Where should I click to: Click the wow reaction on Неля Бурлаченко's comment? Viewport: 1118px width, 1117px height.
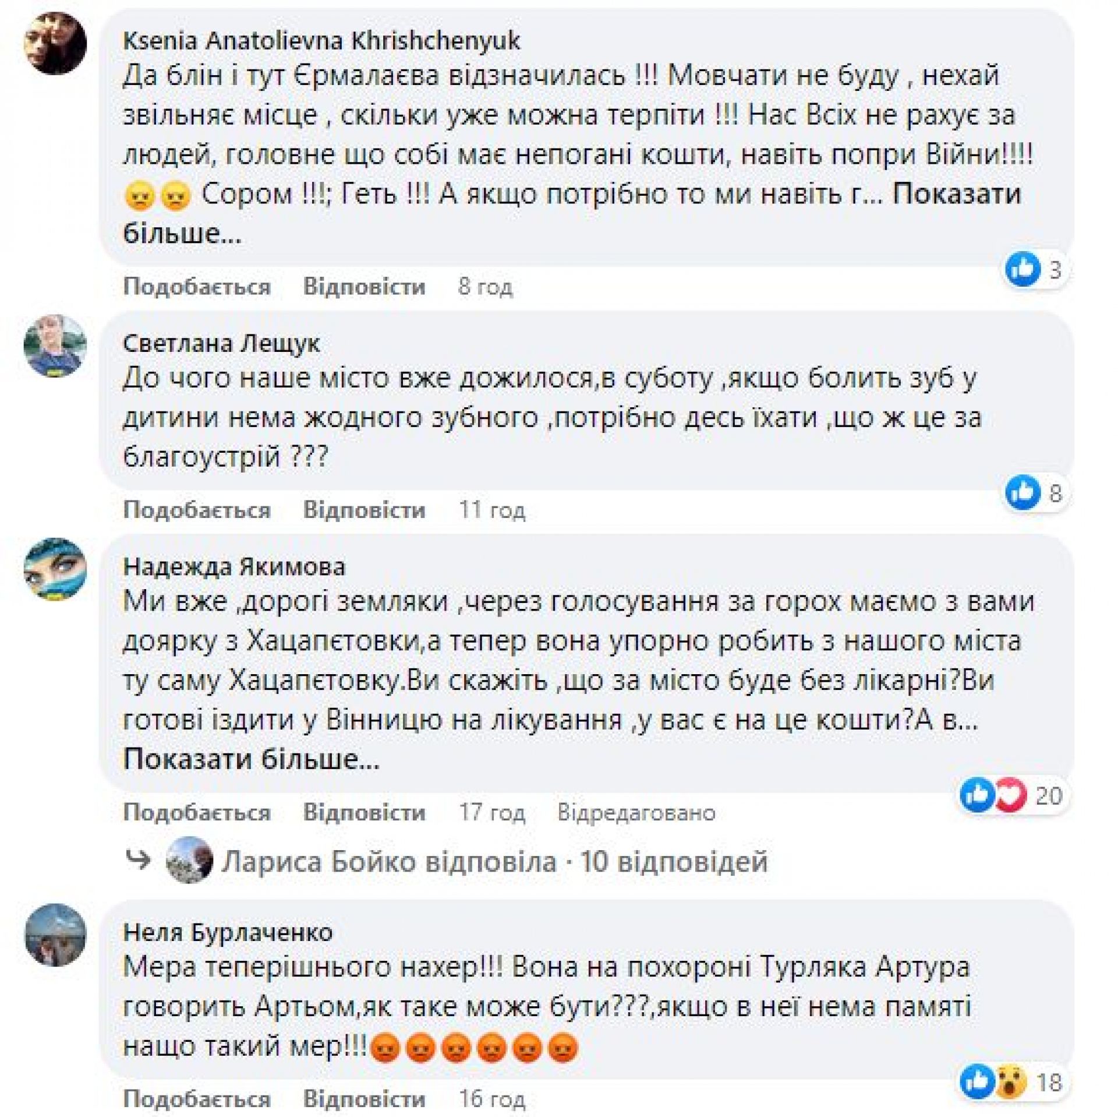click(x=1012, y=1082)
